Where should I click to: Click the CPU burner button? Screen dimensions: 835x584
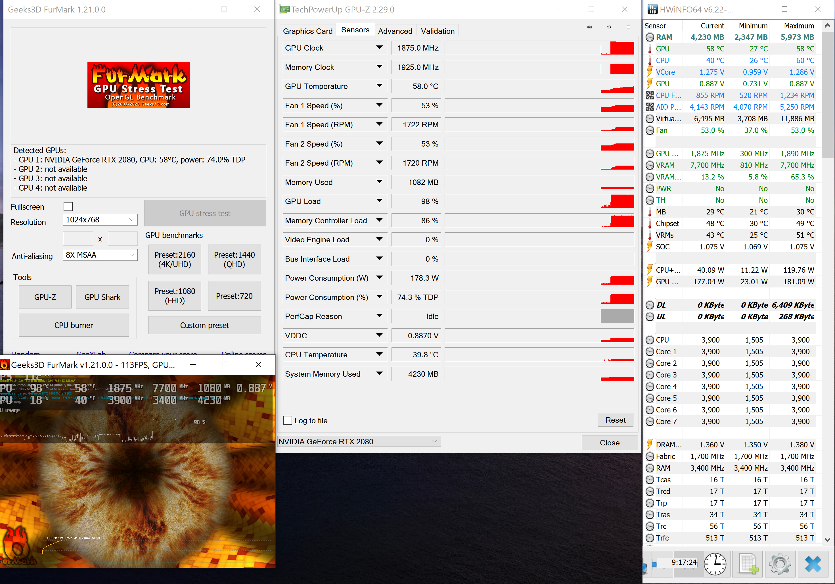coord(74,325)
